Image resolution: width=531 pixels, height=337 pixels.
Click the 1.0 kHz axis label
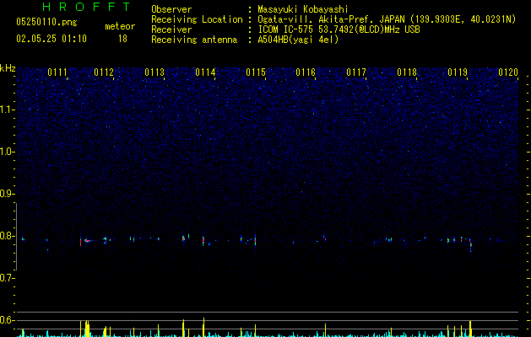click(x=8, y=152)
